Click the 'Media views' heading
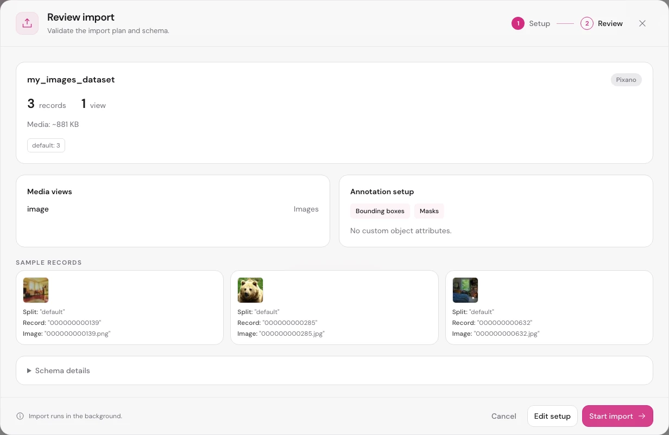Image resolution: width=669 pixels, height=435 pixels. pos(49,191)
